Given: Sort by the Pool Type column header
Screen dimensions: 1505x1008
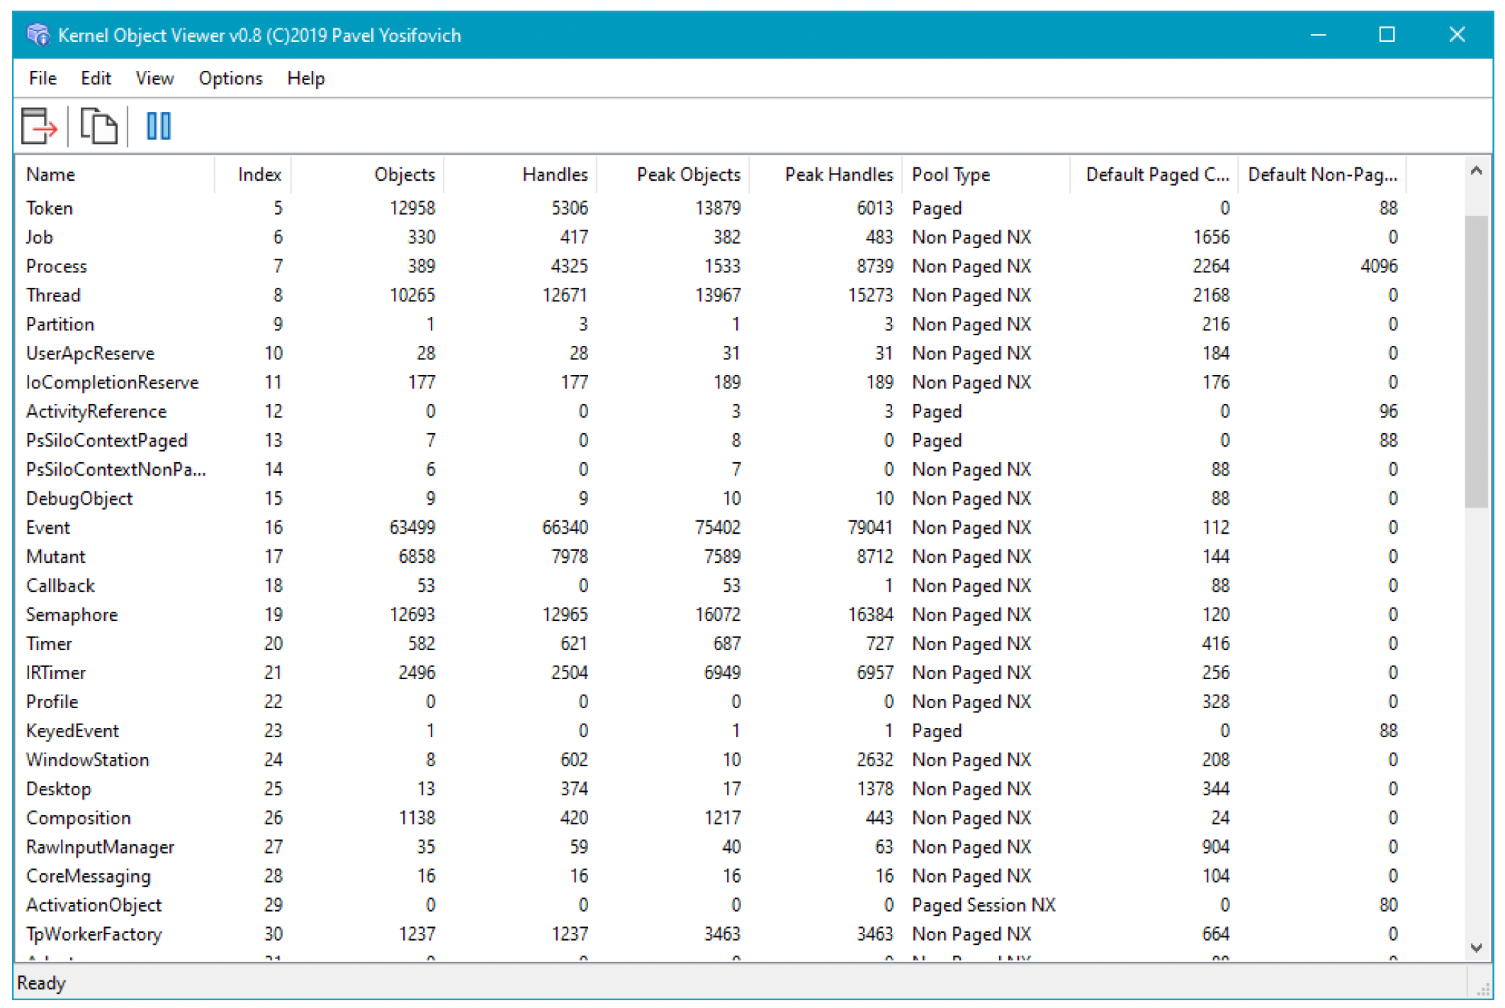Looking at the screenshot, I should (986, 174).
